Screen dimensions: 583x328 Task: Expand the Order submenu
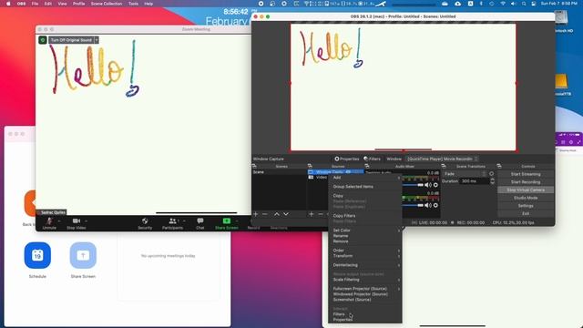(364, 251)
